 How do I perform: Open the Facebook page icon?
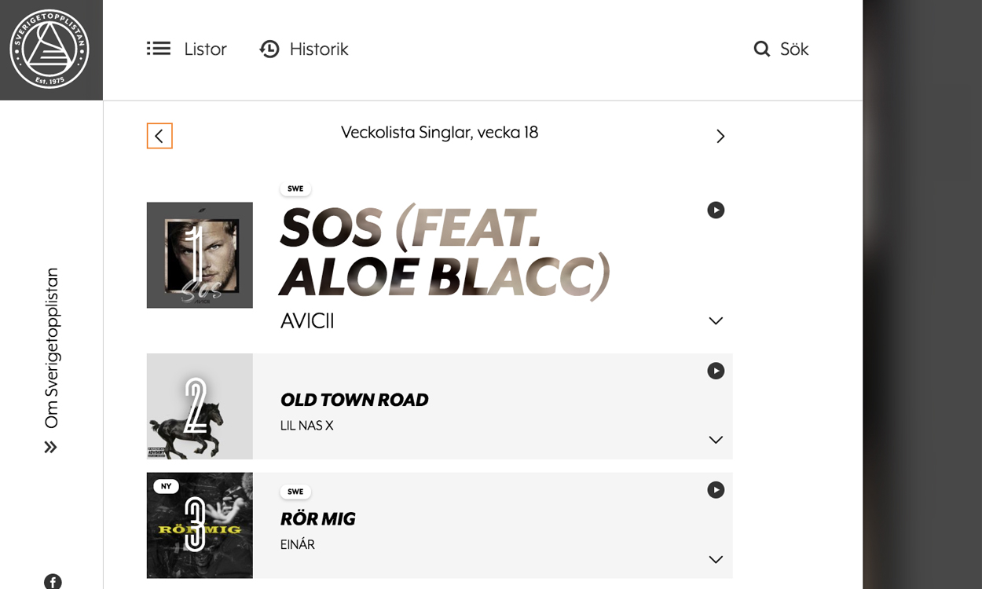click(x=53, y=582)
